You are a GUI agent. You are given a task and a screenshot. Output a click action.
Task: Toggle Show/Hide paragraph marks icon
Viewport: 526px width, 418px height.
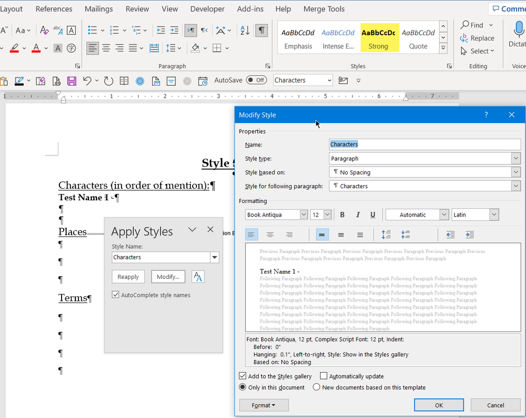262,30
